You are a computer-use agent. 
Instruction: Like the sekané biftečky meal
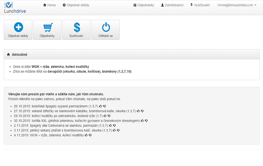pyautogui.click(x=138, y=111)
